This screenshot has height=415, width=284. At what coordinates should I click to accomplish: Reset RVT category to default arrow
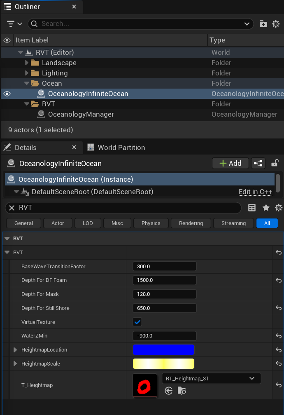coord(279,252)
